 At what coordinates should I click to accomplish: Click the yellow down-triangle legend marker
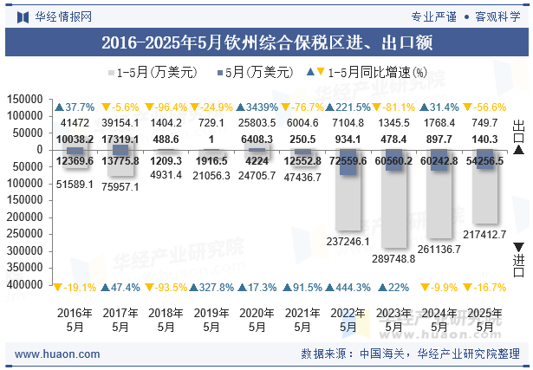pyautogui.click(x=321, y=72)
